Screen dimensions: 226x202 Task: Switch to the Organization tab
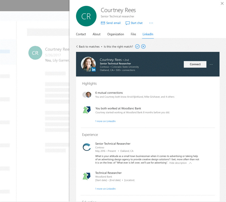coord(116,34)
